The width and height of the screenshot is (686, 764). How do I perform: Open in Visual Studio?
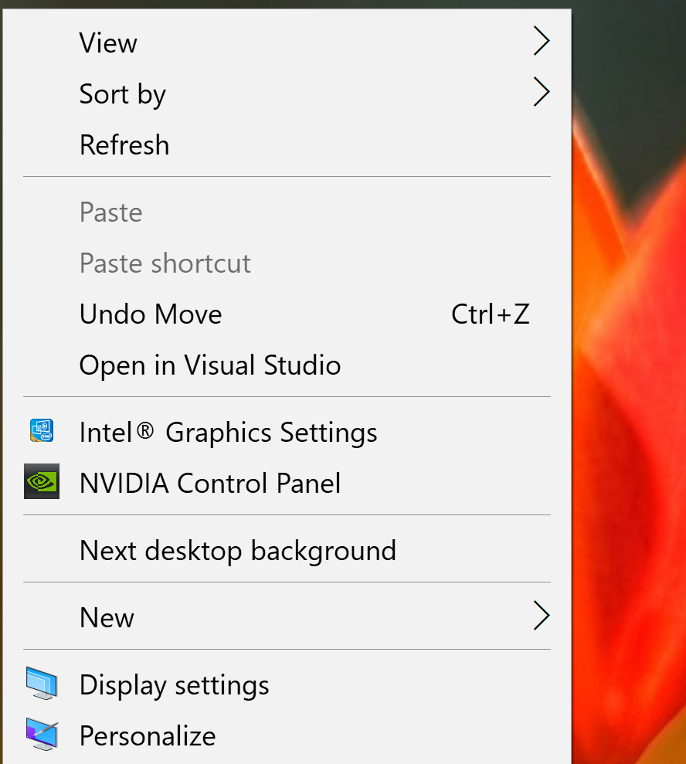(x=209, y=365)
